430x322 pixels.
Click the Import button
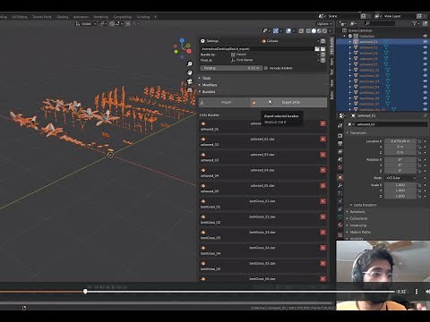click(224, 102)
